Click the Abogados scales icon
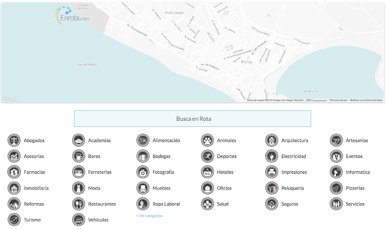 tap(14, 140)
